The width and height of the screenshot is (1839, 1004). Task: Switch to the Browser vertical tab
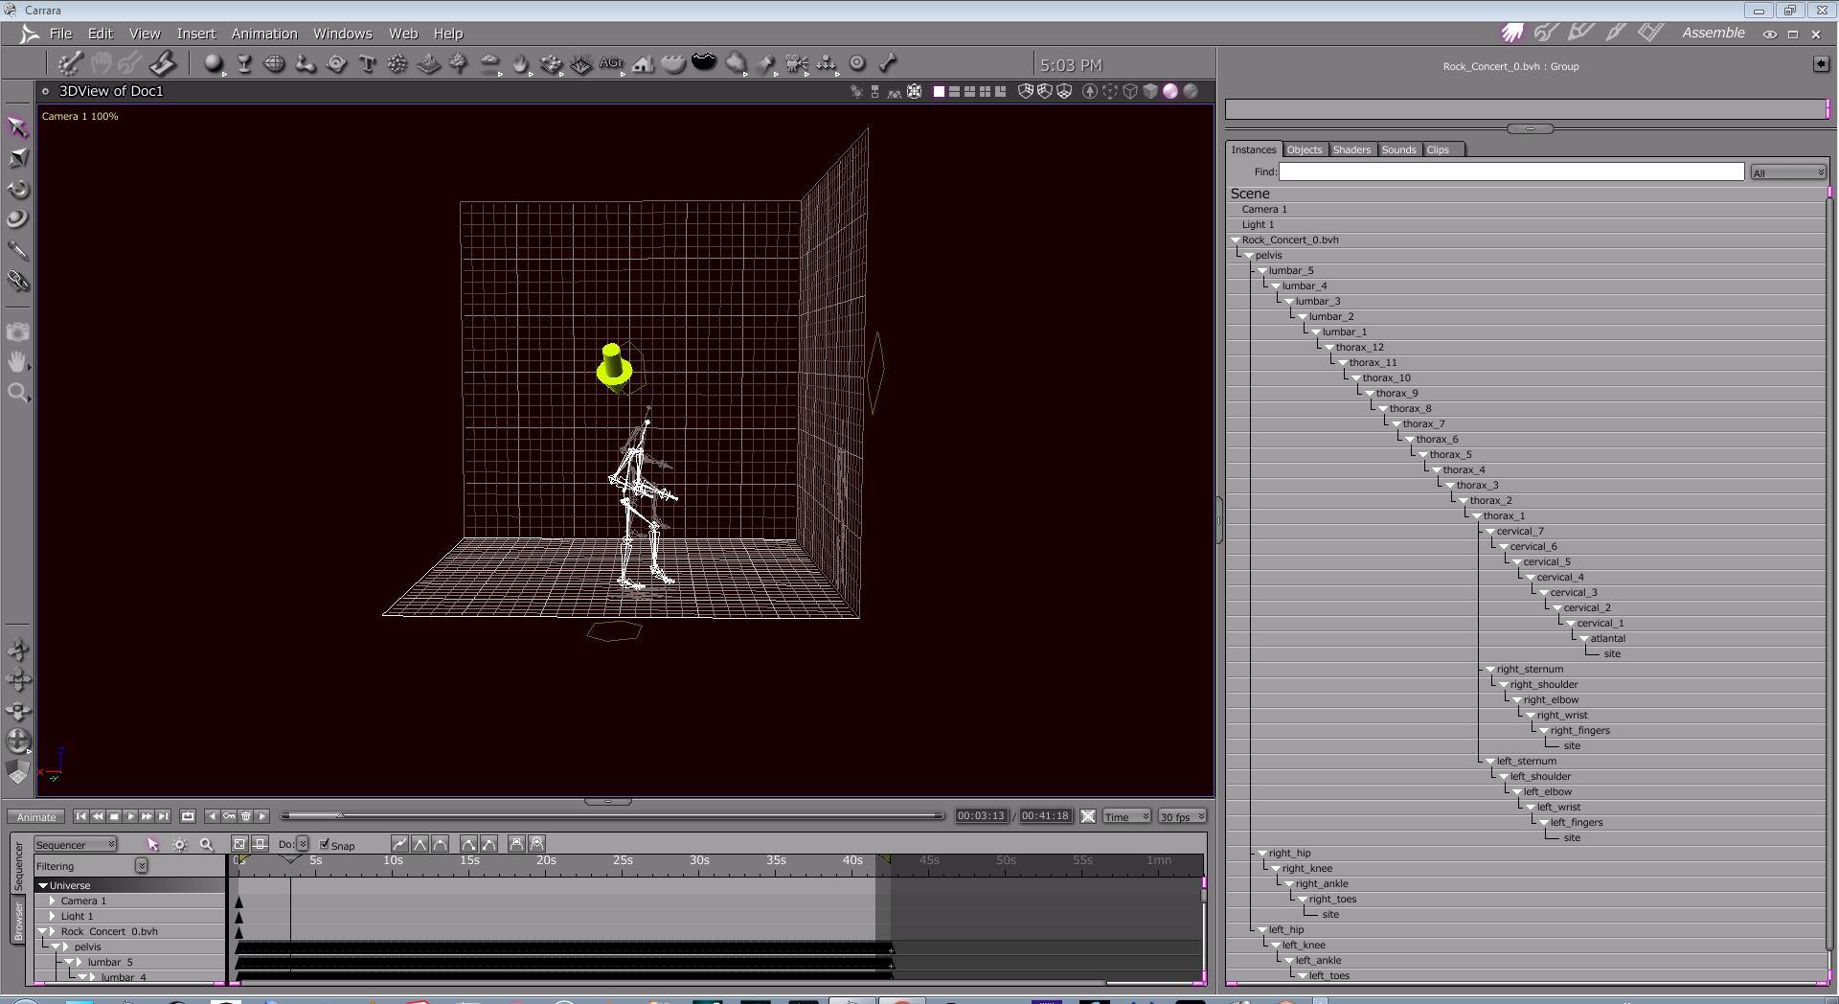[18, 922]
